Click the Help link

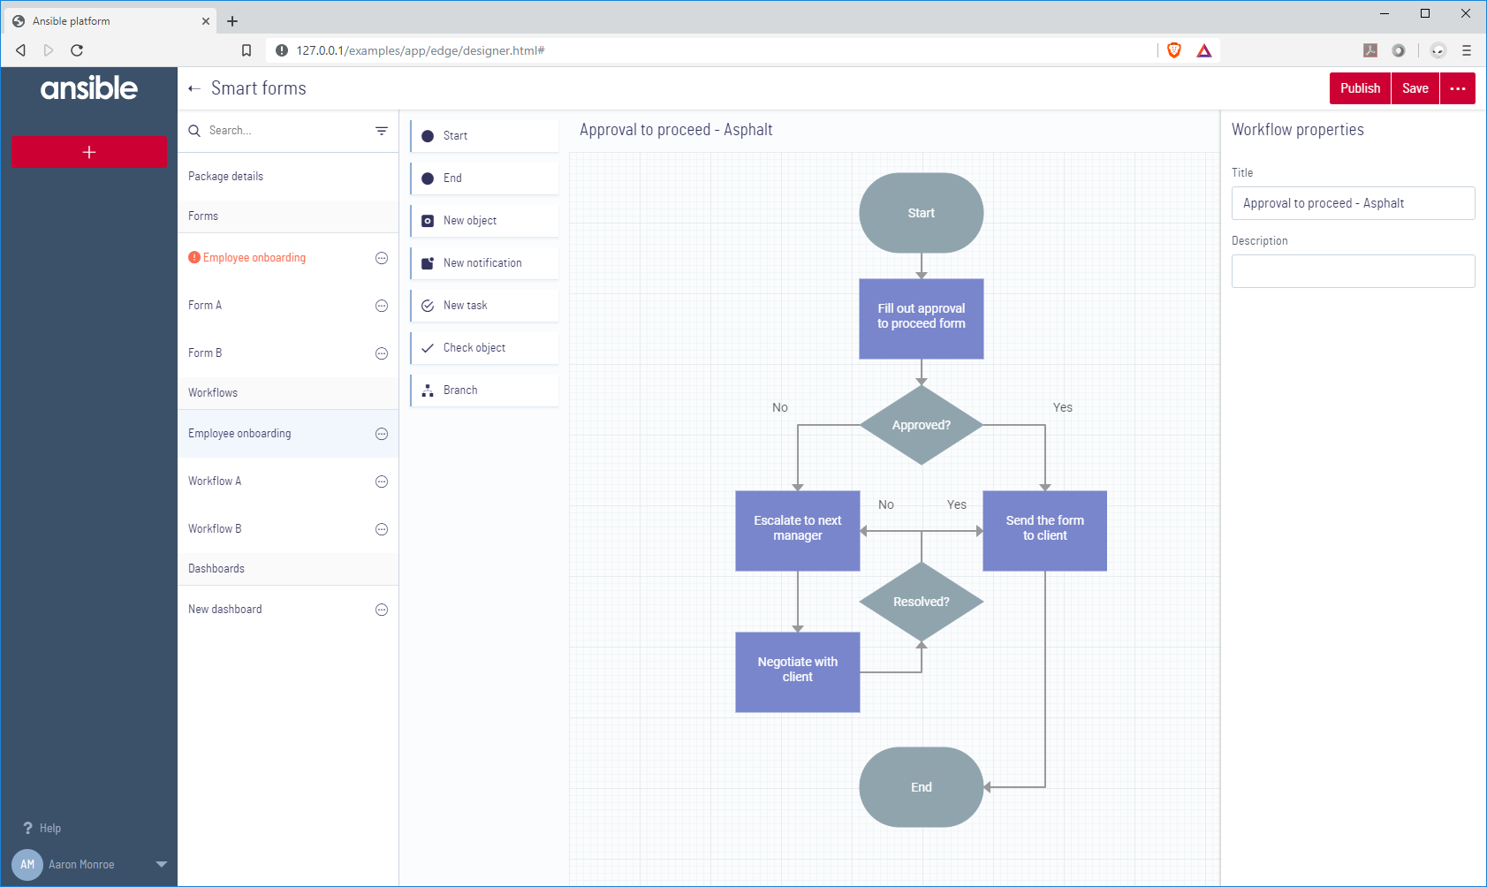50,829
